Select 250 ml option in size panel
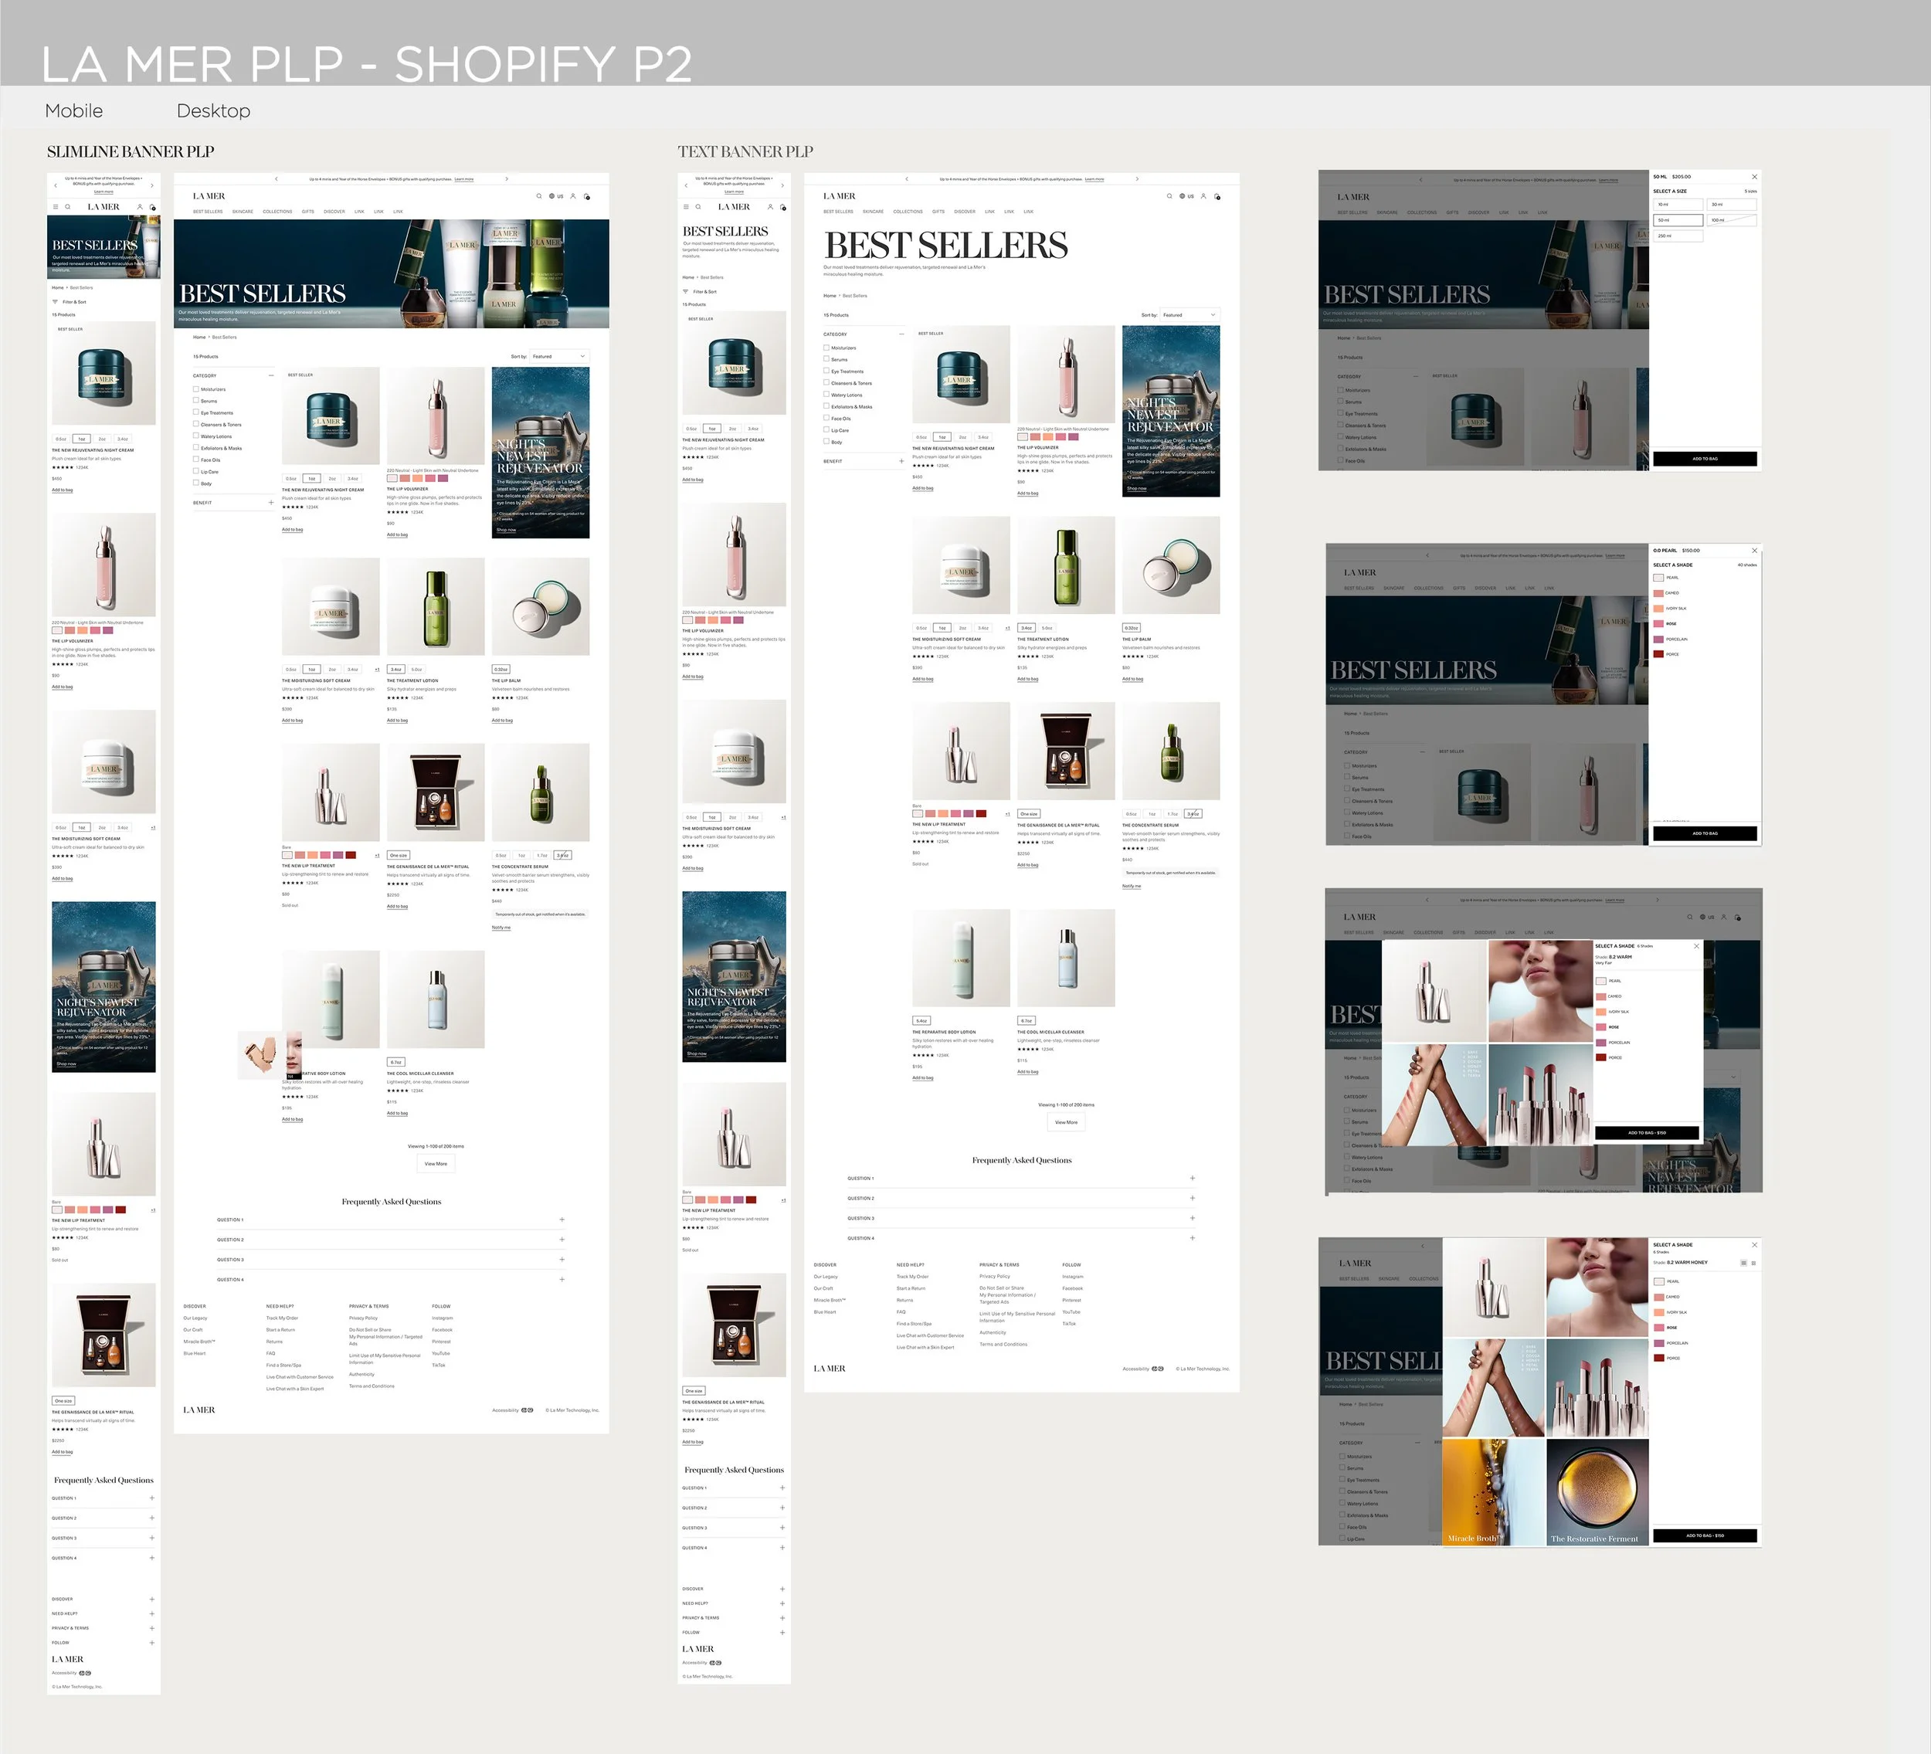Image resolution: width=1931 pixels, height=1754 pixels. pos(1677,236)
